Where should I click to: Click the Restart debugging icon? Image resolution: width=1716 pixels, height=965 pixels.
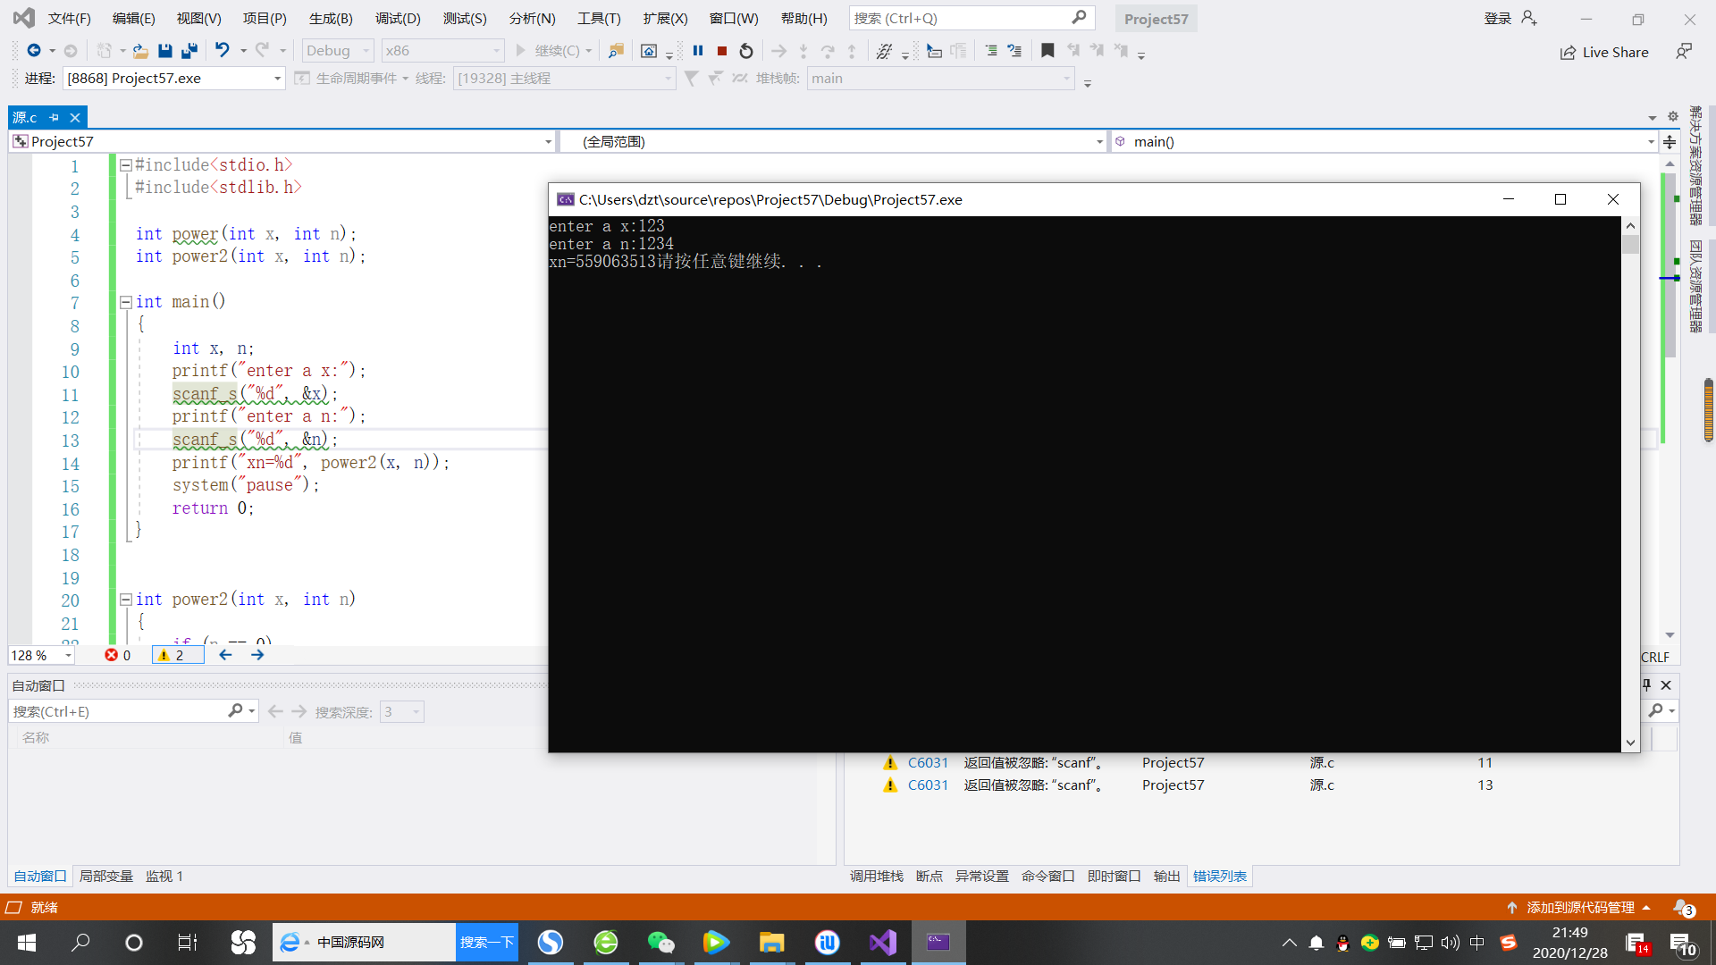coord(746,51)
